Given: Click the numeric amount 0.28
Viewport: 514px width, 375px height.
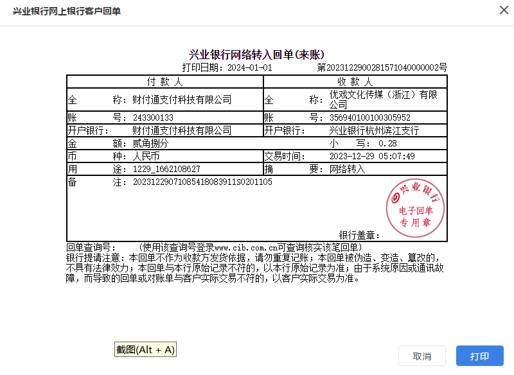Looking at the screenshot, I should pyautogui.click(x=387, y=143).
